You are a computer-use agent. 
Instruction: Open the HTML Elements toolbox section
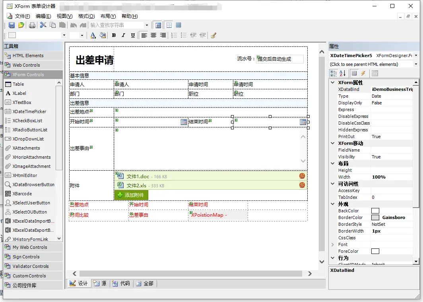[x=28, y=56]
